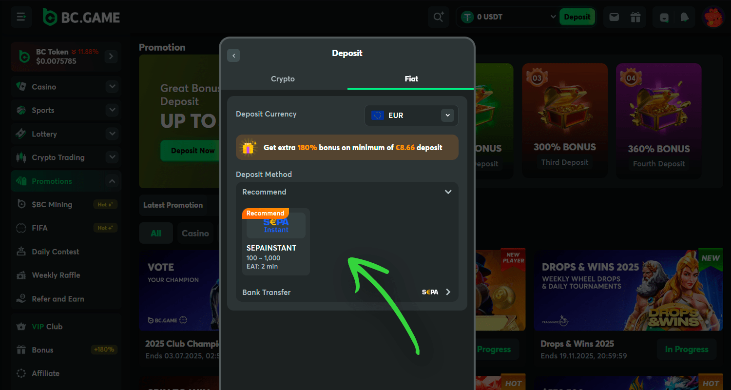731x390 pixels.
Task: Expand the Crypto Trading submenu chevron
Action: (112, 157)
